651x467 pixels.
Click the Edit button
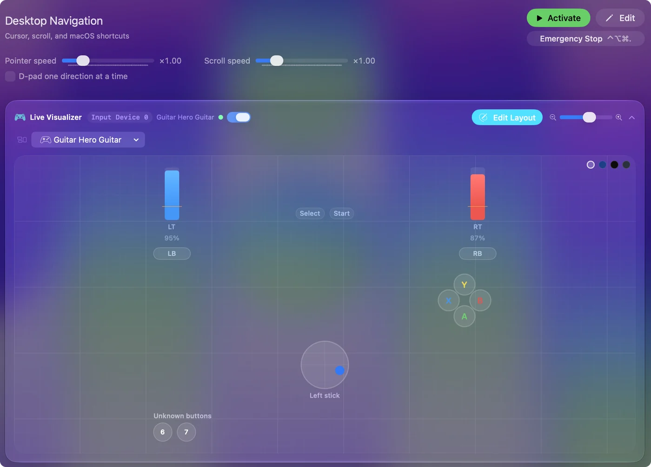point(620,18)
